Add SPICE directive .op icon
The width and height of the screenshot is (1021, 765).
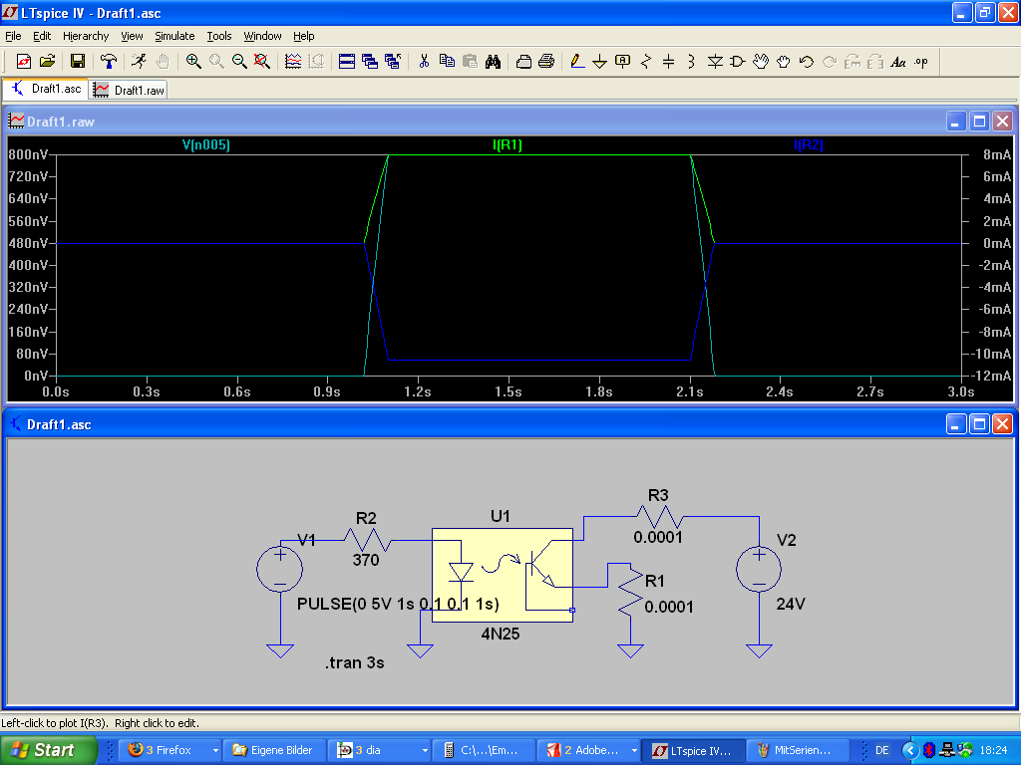coord(920,61)
